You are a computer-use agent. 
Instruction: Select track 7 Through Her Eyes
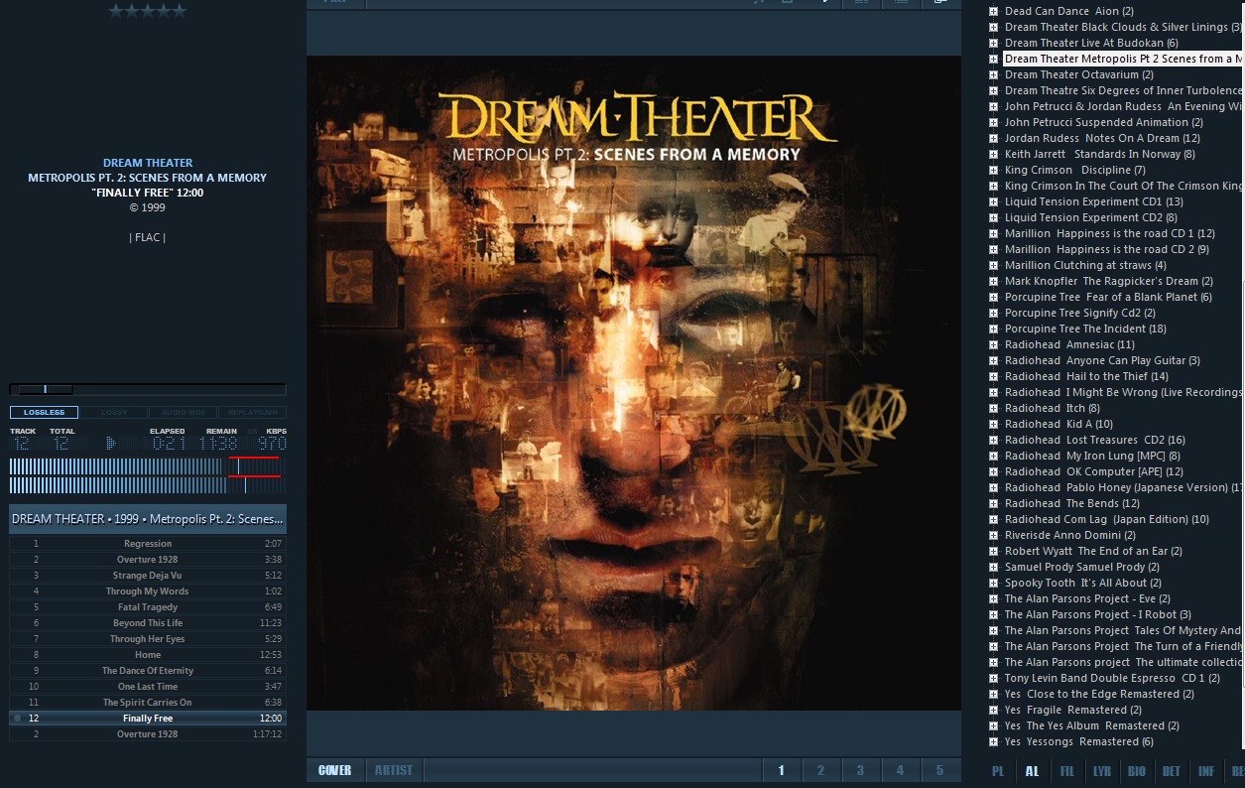pos(148,639)
